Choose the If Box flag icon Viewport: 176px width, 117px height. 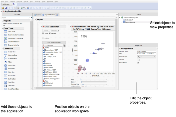(x=5, y=62)
